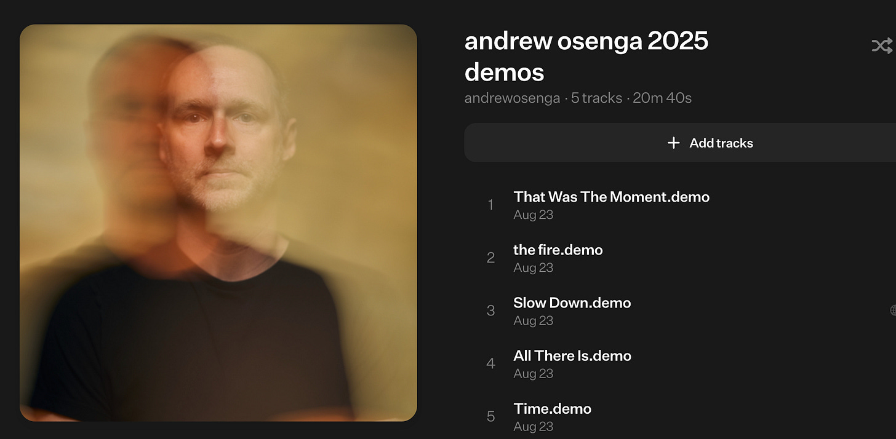
Task: Click the playlist title andrew osenga 2025 demos
Action: [x=586, y=57]
